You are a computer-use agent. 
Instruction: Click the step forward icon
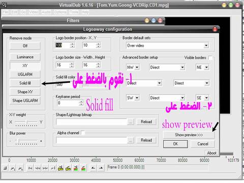(45, 168)
